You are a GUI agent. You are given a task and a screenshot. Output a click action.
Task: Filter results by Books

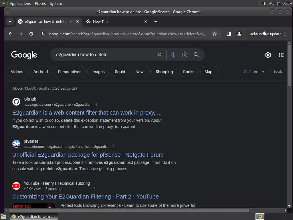189,72
